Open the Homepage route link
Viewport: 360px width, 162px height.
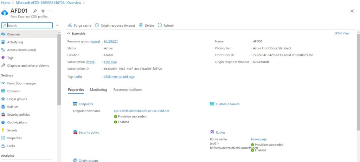click(x=259, y=139)
